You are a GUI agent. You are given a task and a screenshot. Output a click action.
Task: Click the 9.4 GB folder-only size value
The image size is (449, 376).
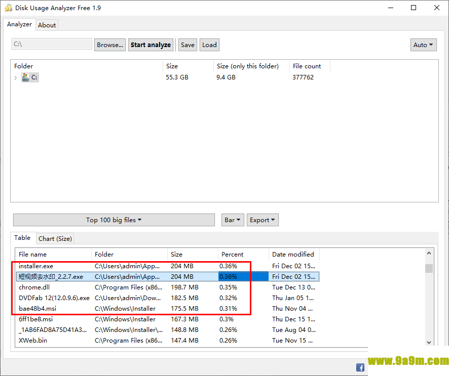(x=226, y=77)
